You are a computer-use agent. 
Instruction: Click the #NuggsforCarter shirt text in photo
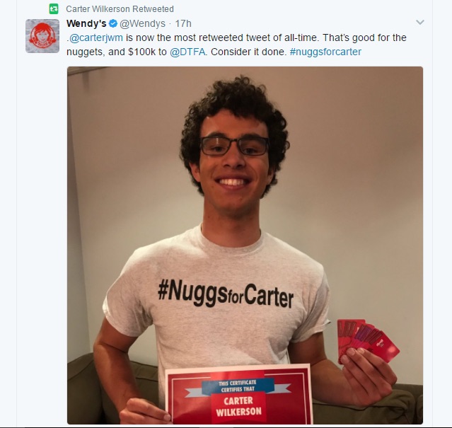[226, 294]
